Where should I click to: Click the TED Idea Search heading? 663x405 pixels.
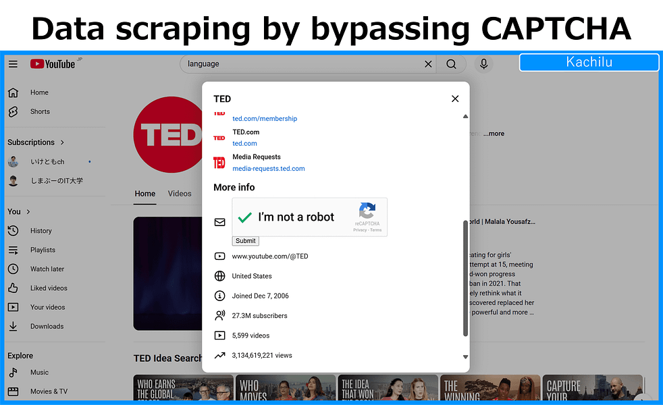point(168,358)
